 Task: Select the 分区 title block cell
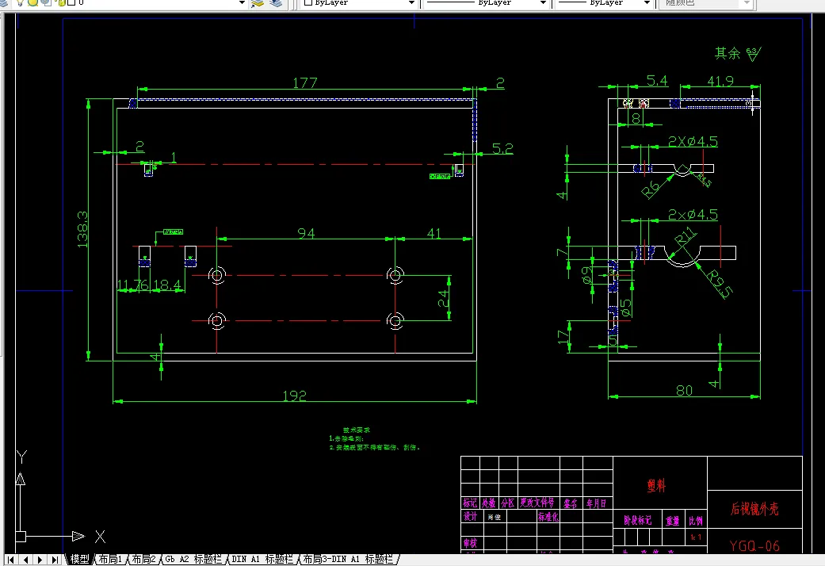click(508, 503)
